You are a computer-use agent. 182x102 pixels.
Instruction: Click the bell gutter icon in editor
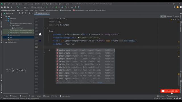coord(40,34)
